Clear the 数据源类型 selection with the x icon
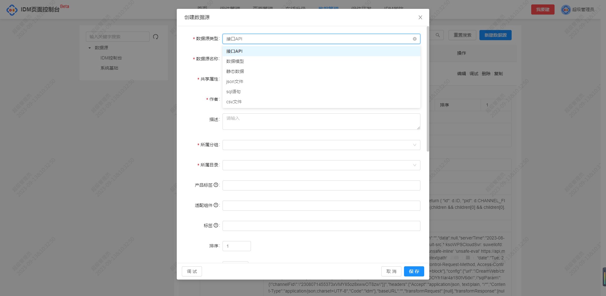This screenshot has width=606, height=296. tap(415, 39)
